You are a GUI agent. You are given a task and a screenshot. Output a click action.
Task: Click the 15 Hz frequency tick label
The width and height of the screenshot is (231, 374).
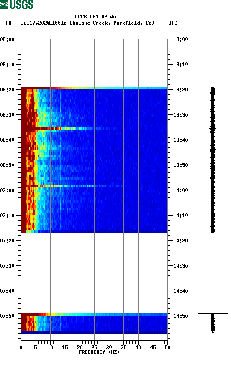(65, 347)
